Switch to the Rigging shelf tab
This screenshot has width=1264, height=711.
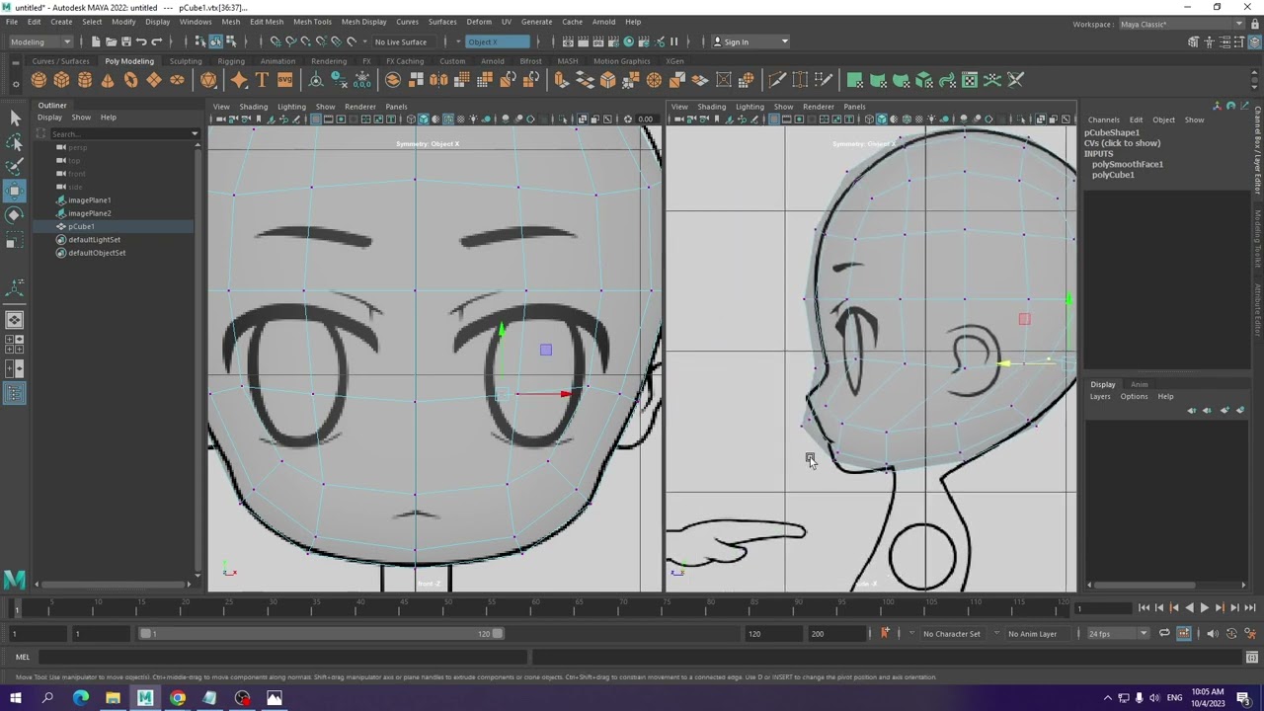click(231, 61)
